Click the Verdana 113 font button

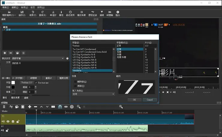click(x=26, y=83)
